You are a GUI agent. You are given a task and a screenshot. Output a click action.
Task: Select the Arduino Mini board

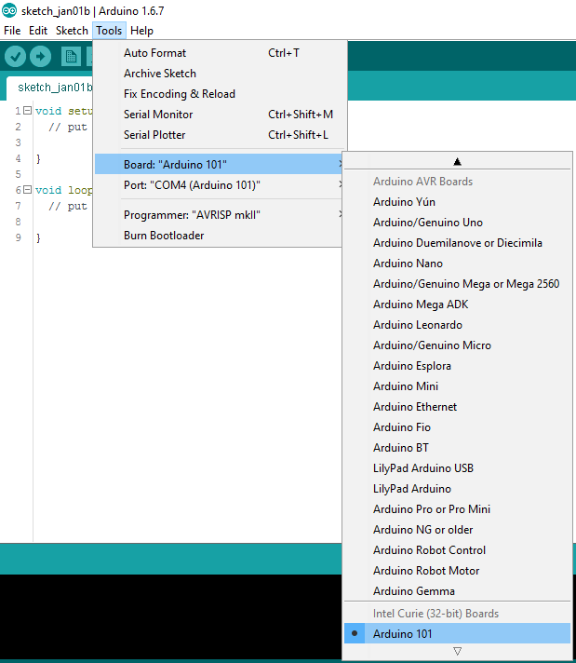[457, 386]
